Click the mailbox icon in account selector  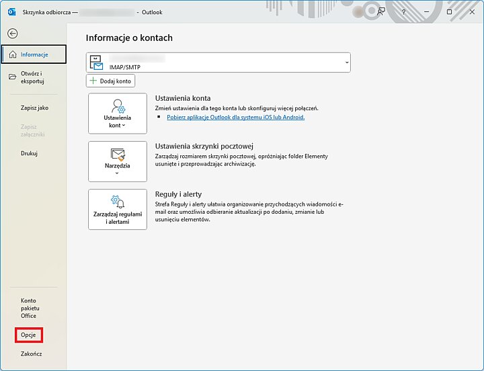(96, 63)
